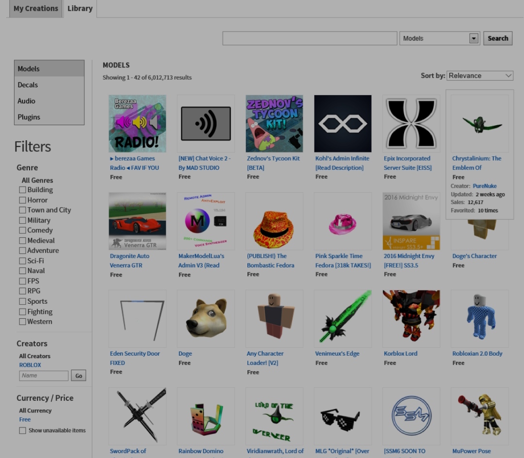524x458 pixels.
Task: Open the Doge's Character title link
Action: (x=474, y=256)
